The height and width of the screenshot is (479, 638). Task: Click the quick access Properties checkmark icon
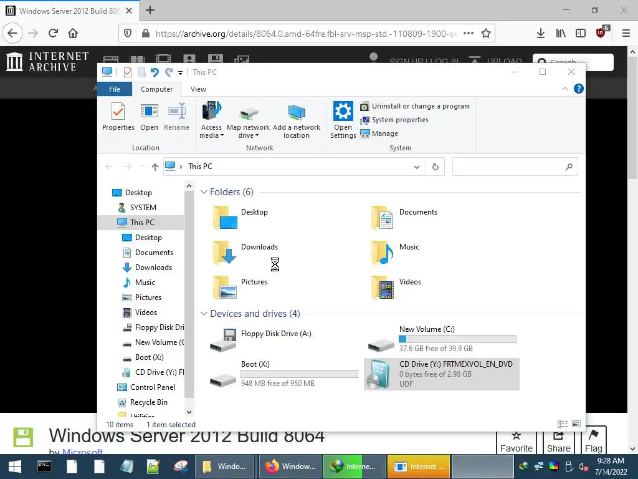[128, 72]
